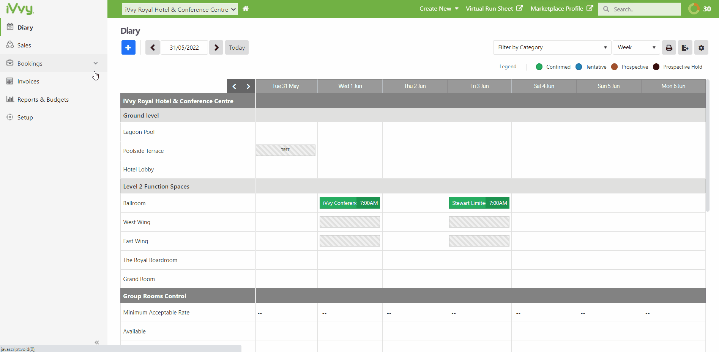The image size is (719, 352).
Task: Click Prospective Hold dark legend swatch
Action: pos(656,67)
